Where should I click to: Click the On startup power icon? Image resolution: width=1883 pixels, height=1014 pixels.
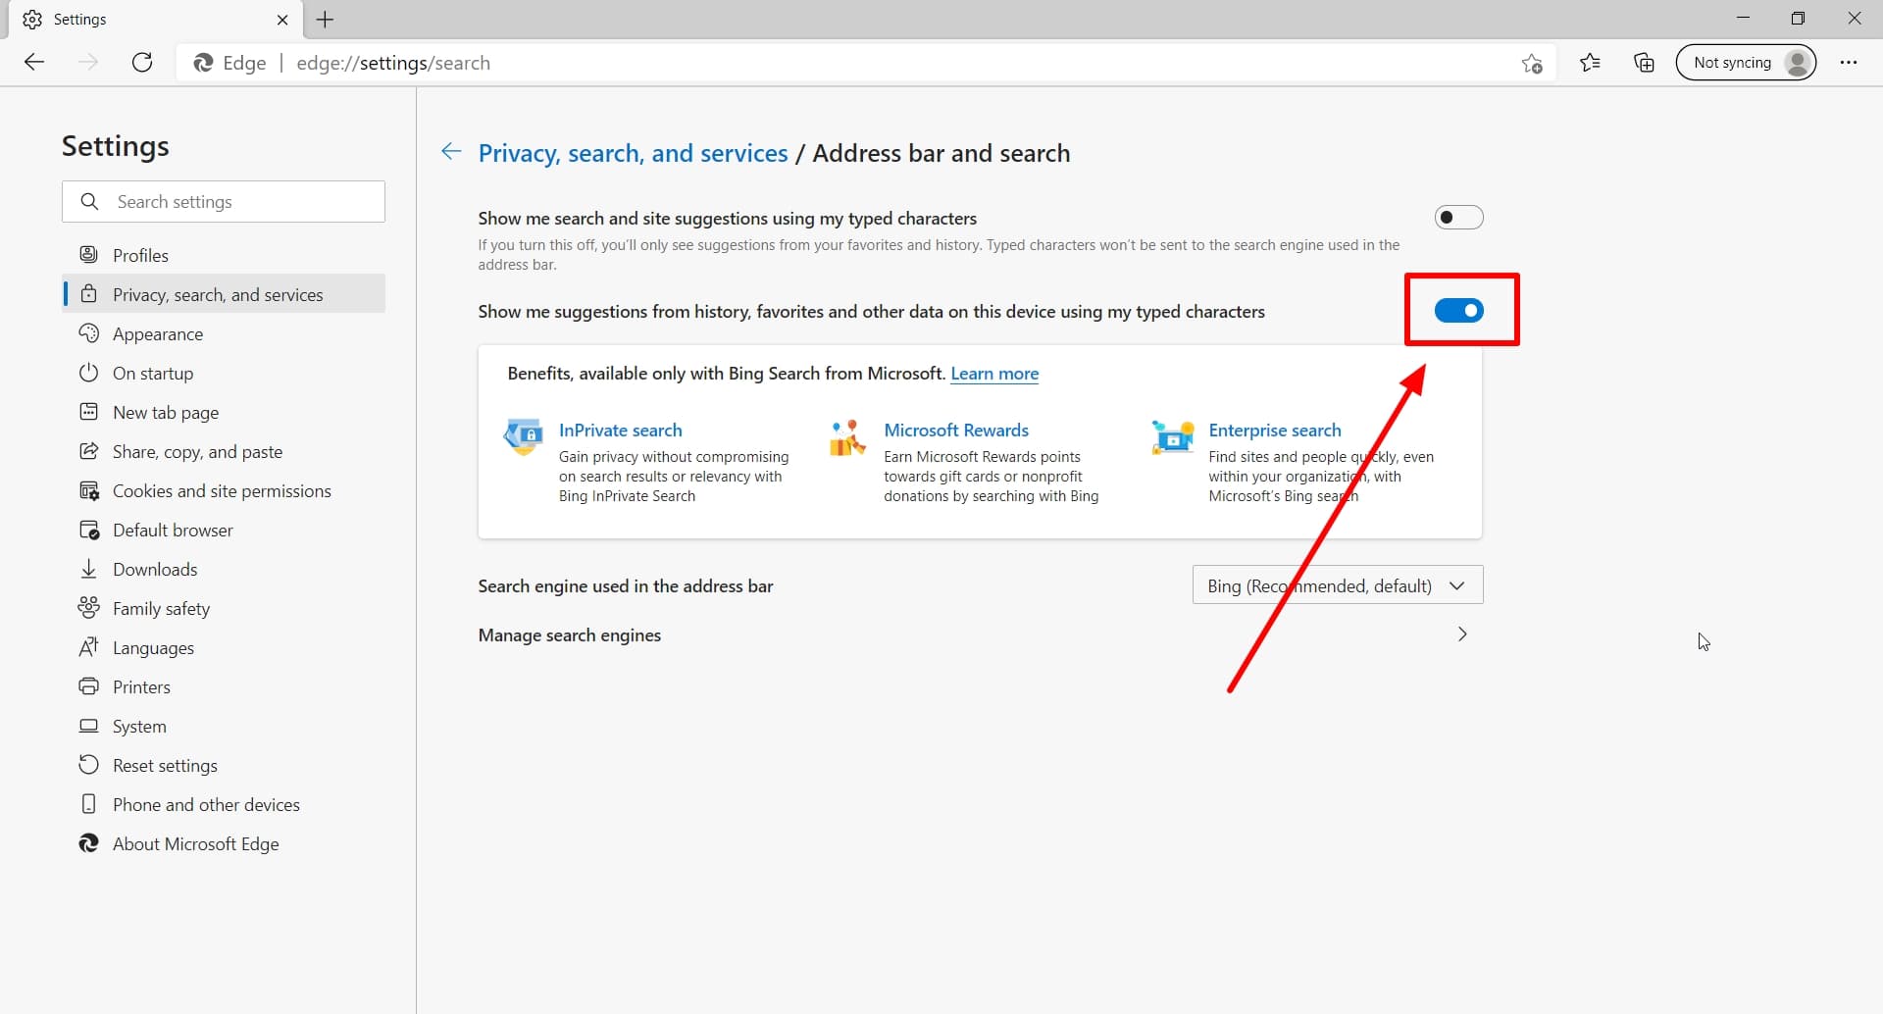pyautogui.click(x=89, y=373)
